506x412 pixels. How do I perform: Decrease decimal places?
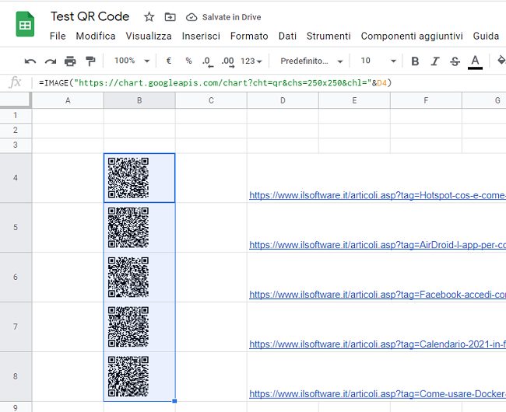tap(208, 61)
